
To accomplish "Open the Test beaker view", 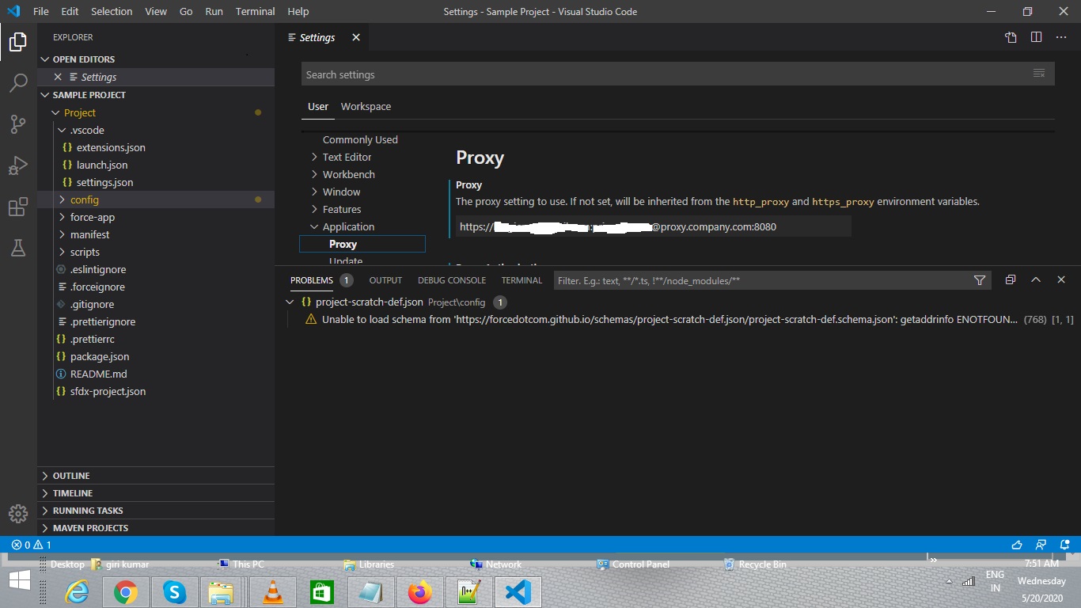I will pyautogui.click(x=17, y=249).
